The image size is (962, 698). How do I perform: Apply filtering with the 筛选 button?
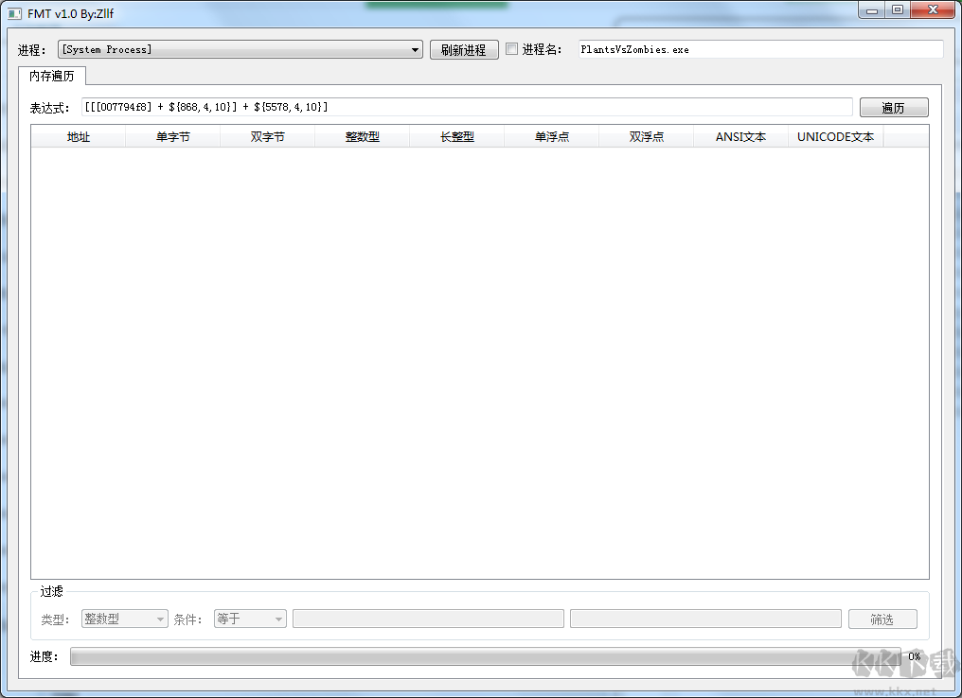coord(882,618)
